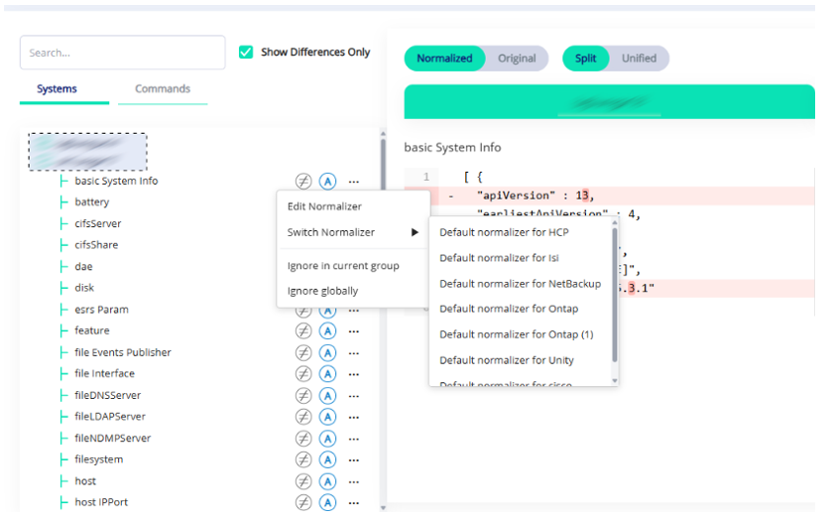
Task: Click not-equal icon for fileLDAPServer
Action: click(303, 417)
